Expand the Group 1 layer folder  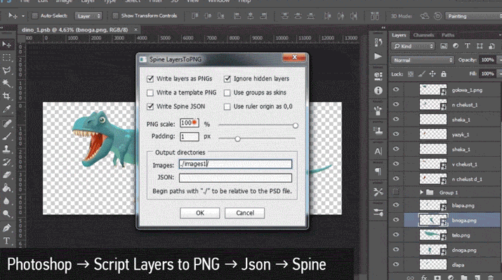pos(421,192)
